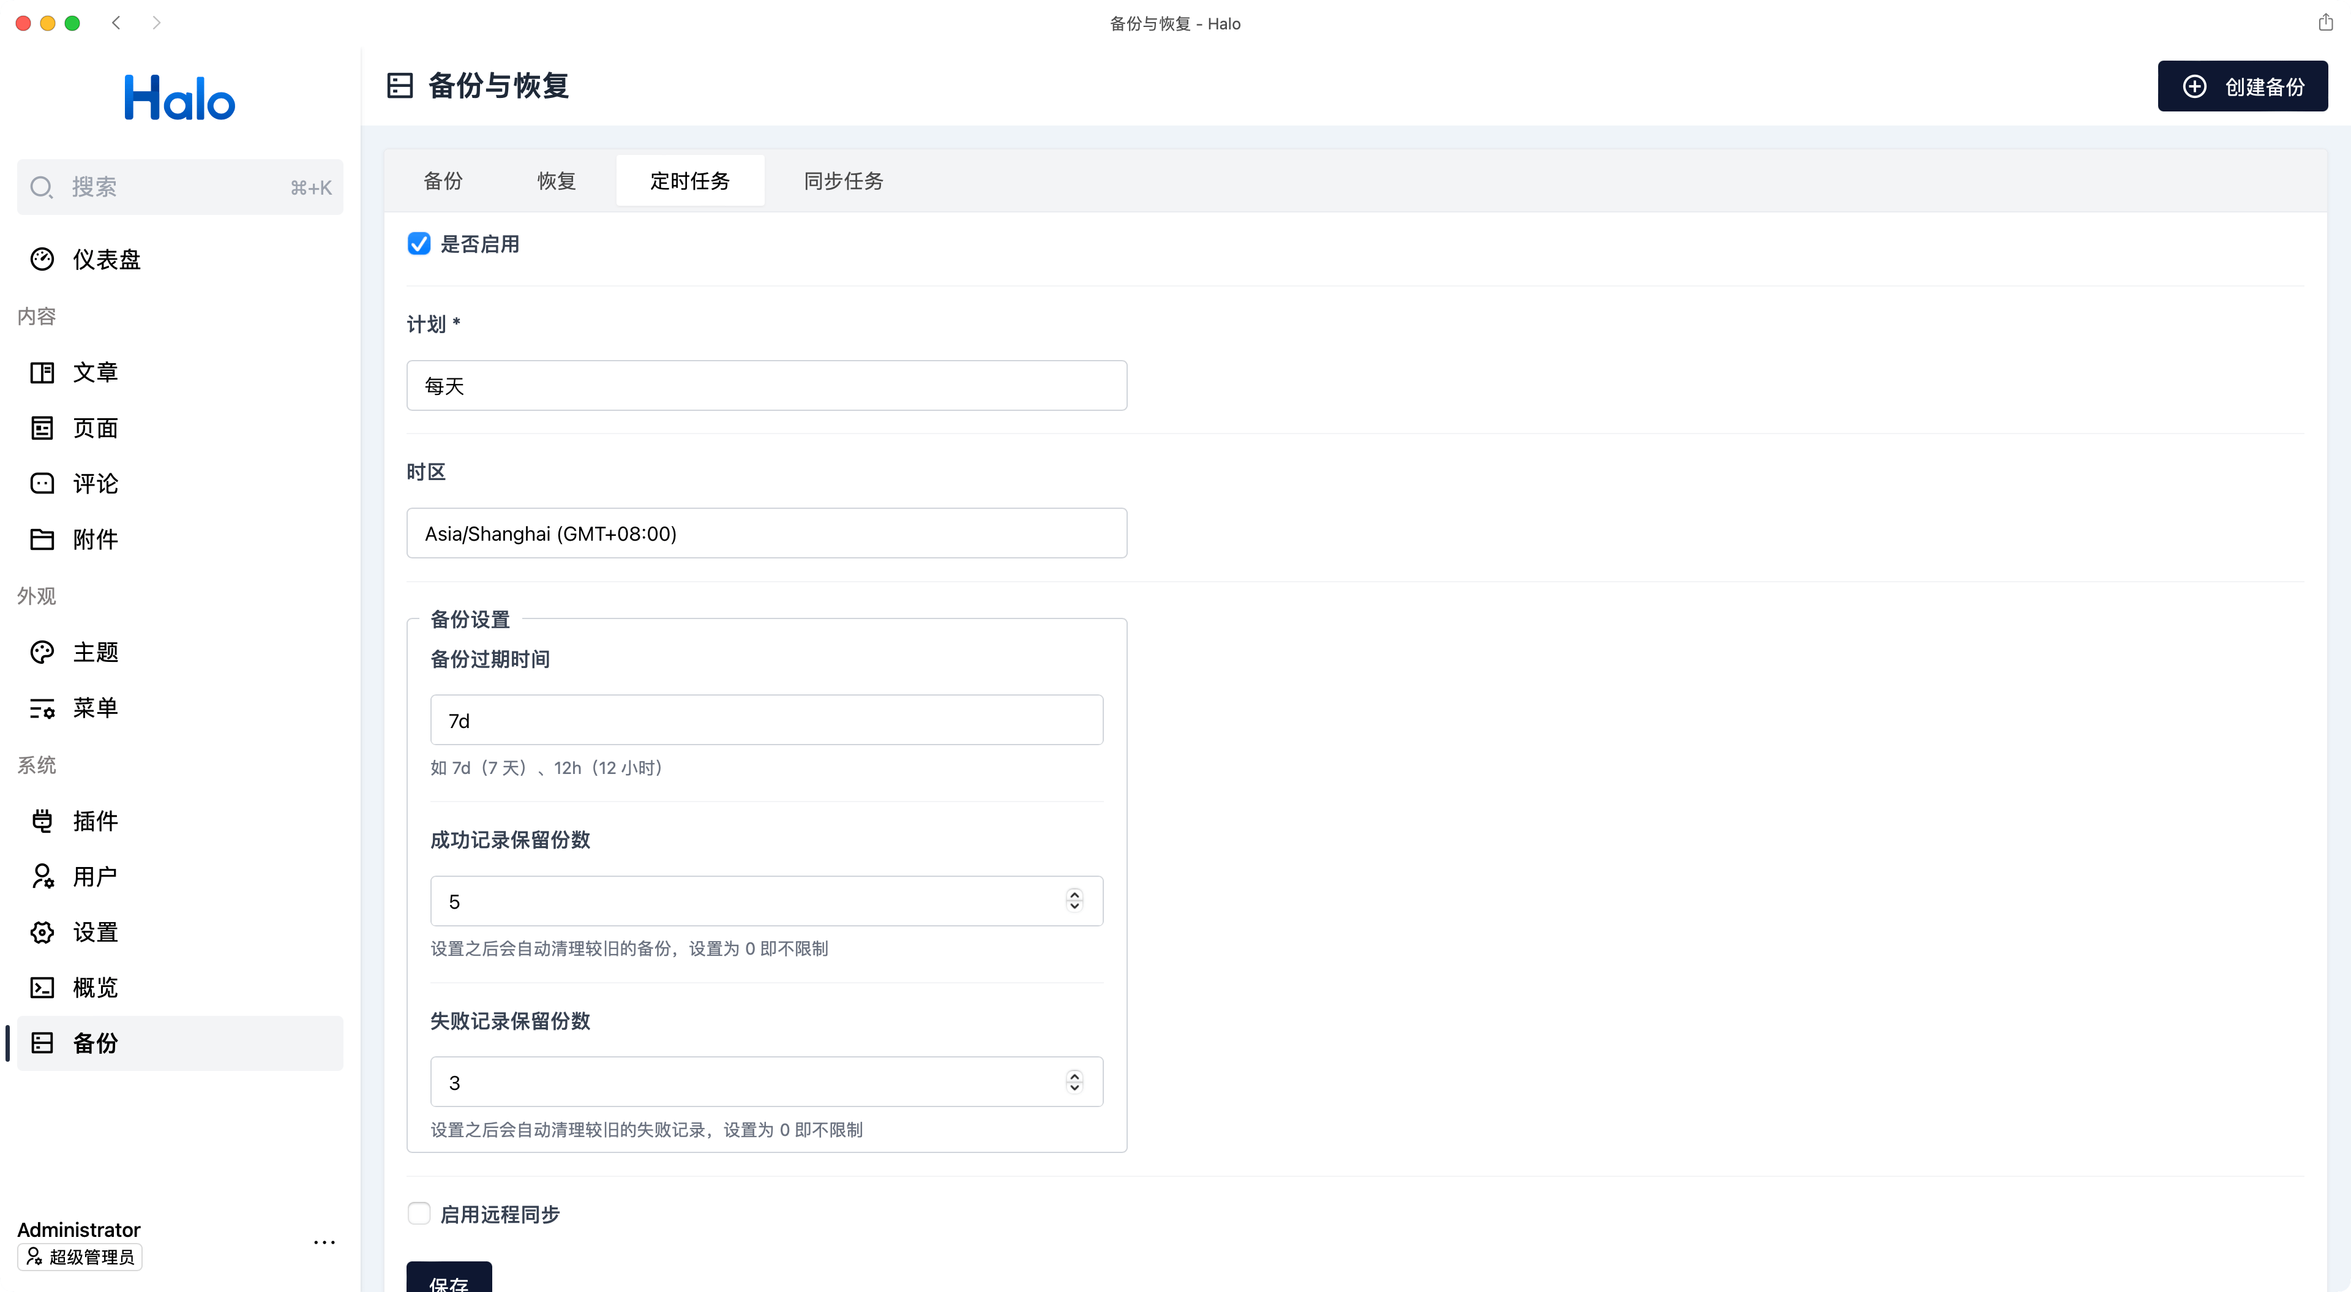Screen dimensions: 2351x1292
Task: Open 用户 users icon in sidebar
Action: pos(42,877)
